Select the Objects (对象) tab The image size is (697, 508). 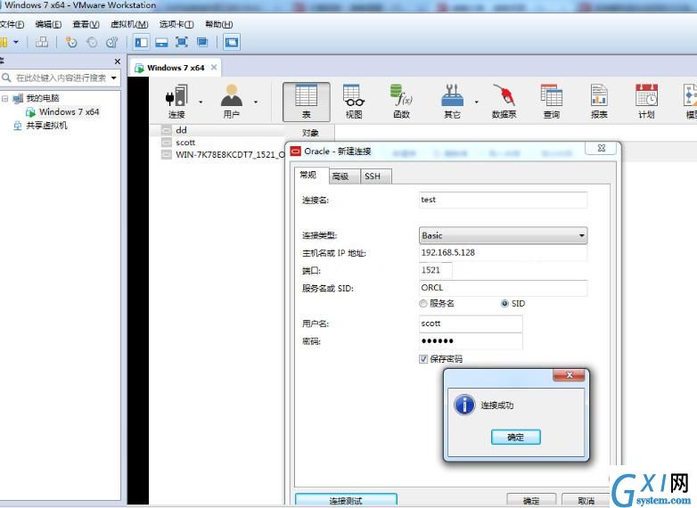click(x=310, y=133)
